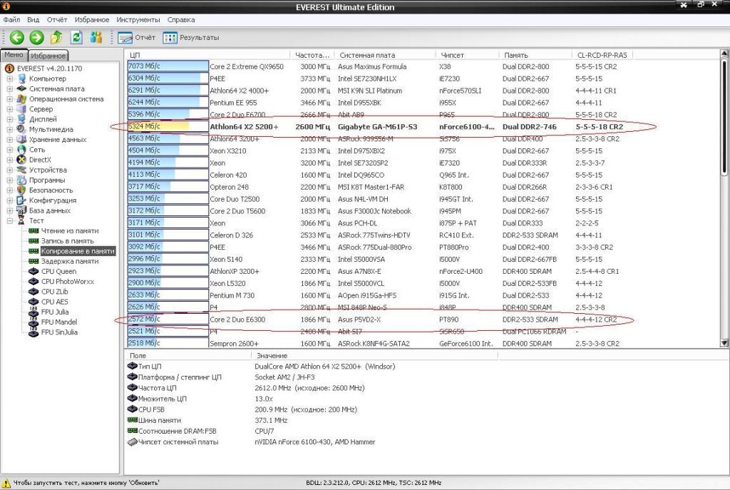Select the Программы tree icon
This screenshot has height=490, width=730.
click(x=22, y=180)
